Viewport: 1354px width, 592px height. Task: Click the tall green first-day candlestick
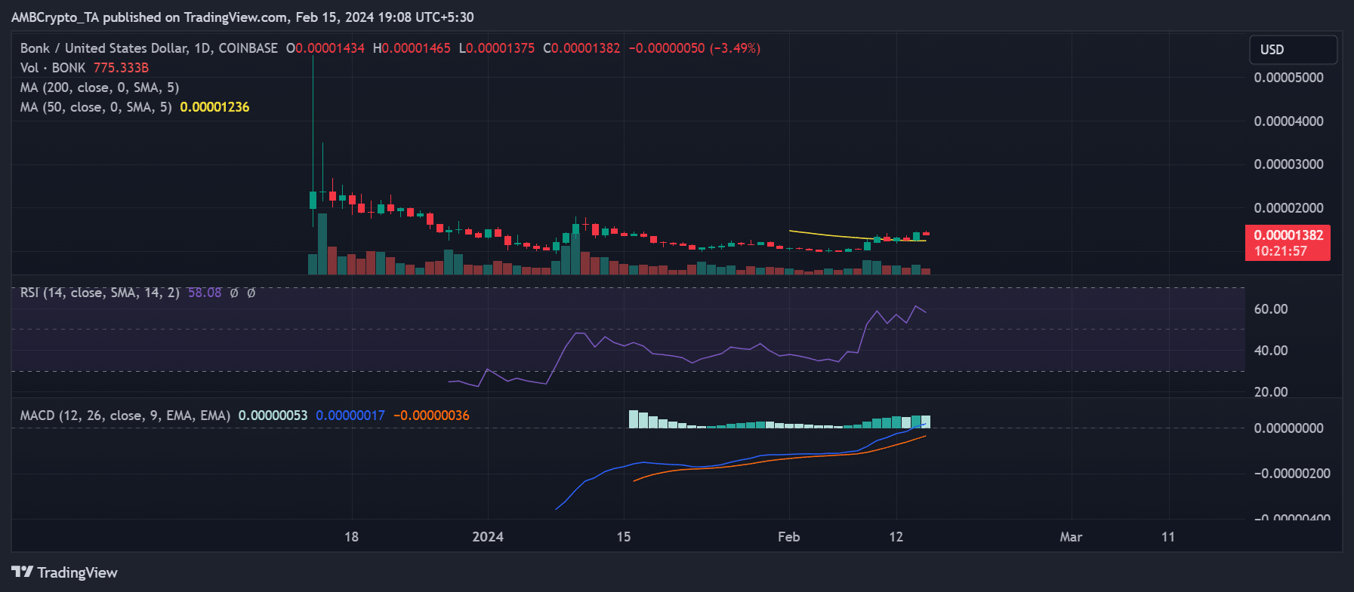tap(313, 199)
